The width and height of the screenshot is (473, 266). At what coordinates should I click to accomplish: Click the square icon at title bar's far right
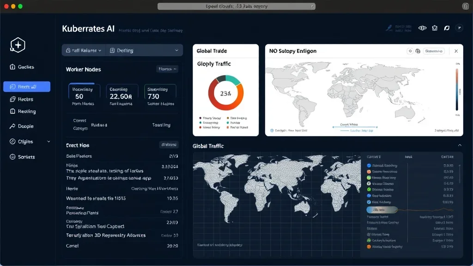click(465, 6)
